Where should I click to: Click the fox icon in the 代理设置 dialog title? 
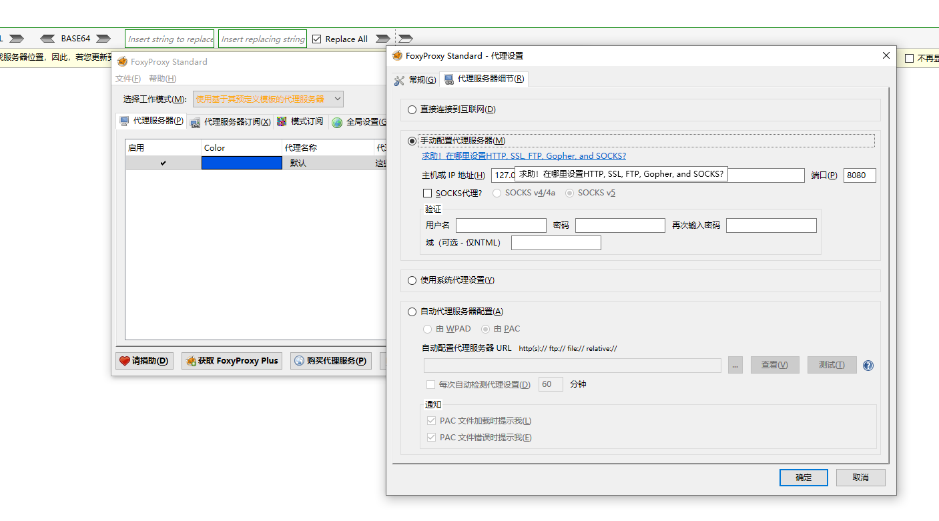[x=397, y=56]
